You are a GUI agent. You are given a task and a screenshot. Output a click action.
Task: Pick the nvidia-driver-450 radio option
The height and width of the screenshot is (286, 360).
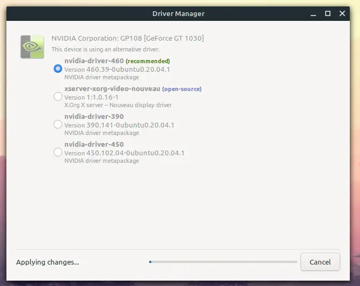(x=58, y=152)
